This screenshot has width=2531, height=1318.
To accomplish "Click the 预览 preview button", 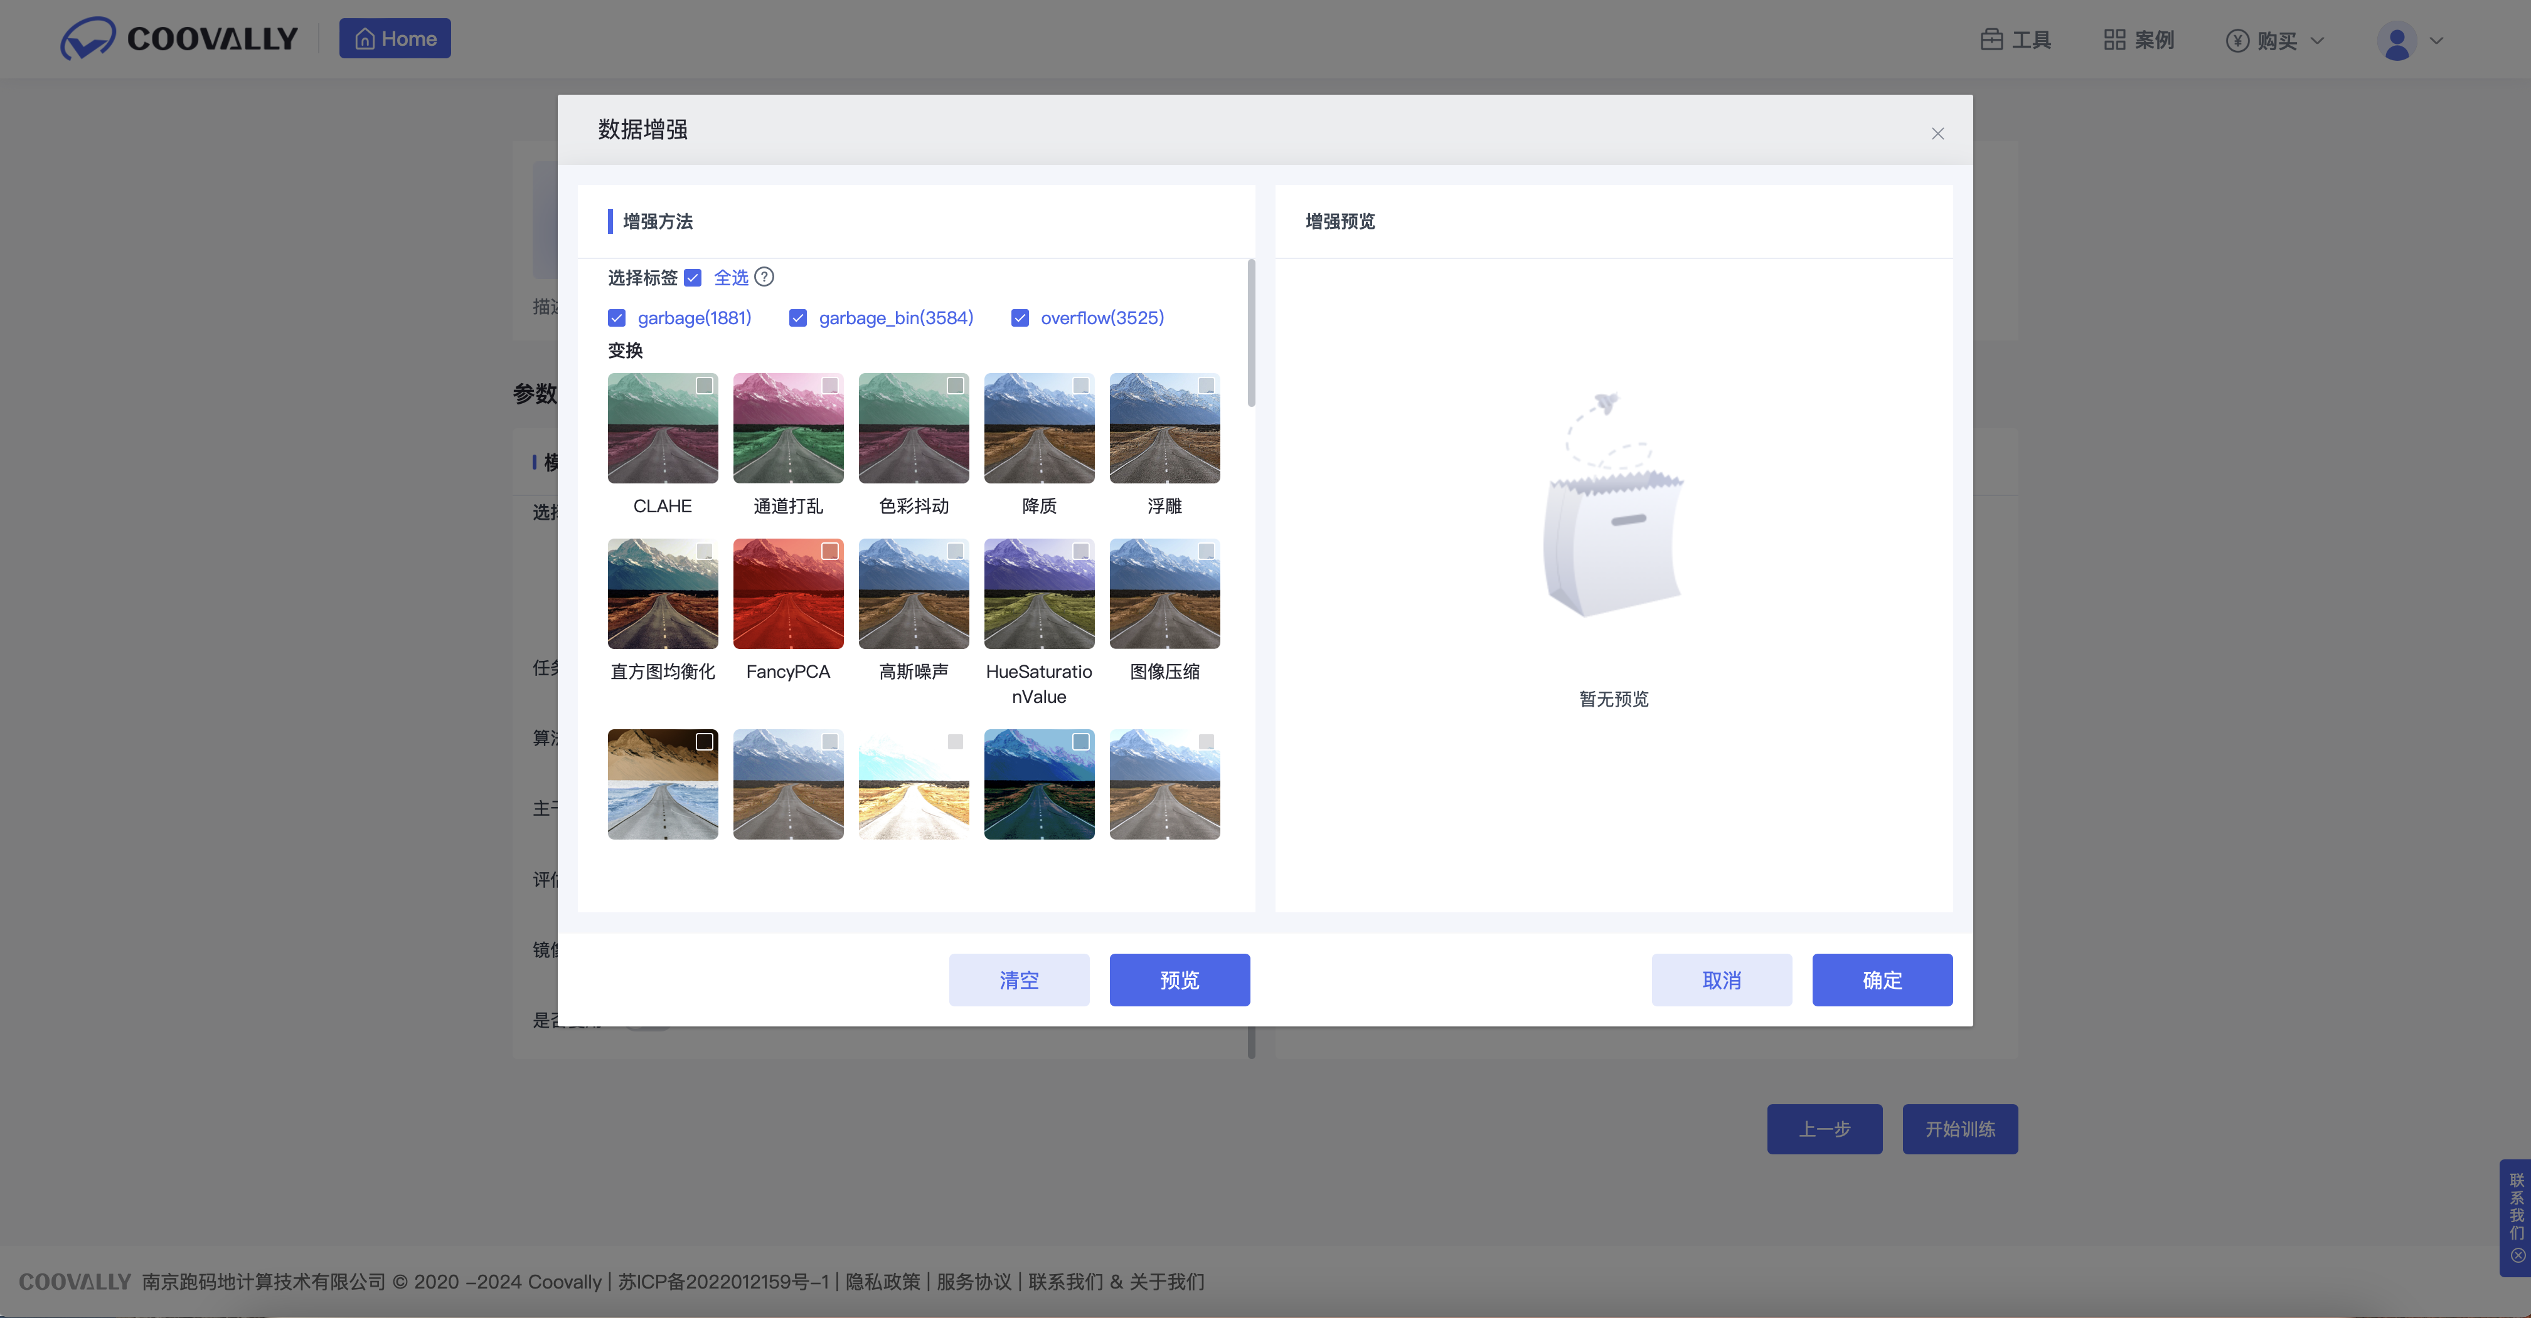I will [1179, 979].
